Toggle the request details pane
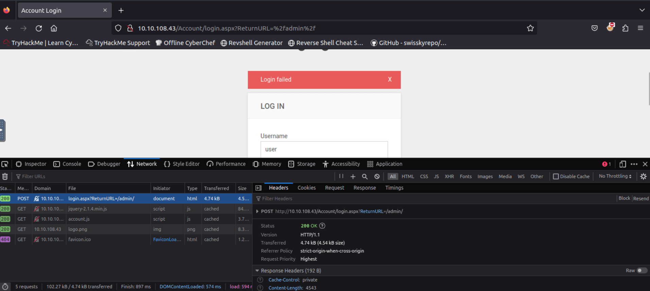This screenshot has height=291, width=650. (x=258, y=188)
